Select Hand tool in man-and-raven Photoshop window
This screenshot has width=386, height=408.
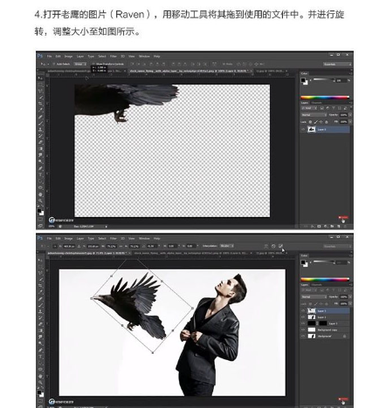tap(40, 376)
